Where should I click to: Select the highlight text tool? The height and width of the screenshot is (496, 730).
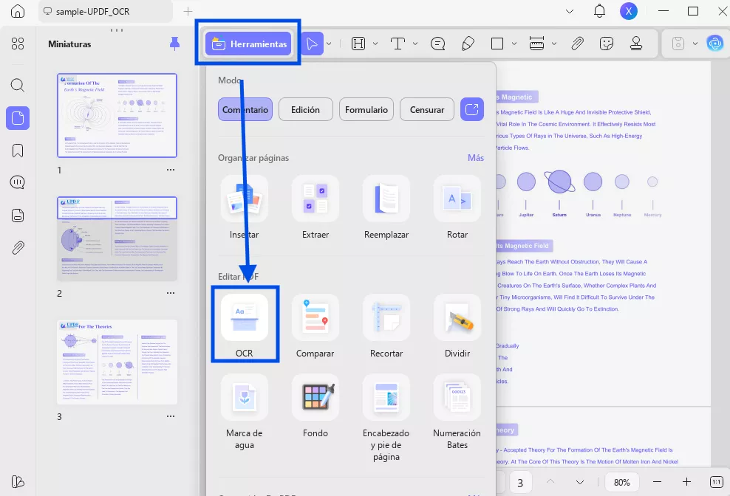click(358, 44)
